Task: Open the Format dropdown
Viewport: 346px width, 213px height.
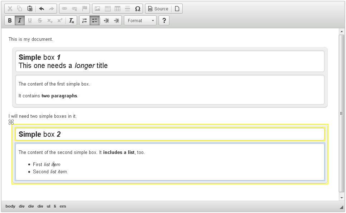Action: (140, 20)
